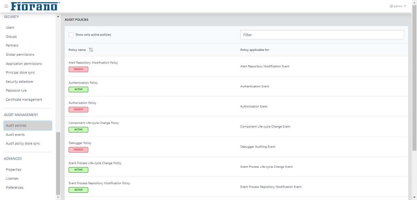Open Principal store sync page
This screenshot has height=200, width=417.
click(20, 72)
